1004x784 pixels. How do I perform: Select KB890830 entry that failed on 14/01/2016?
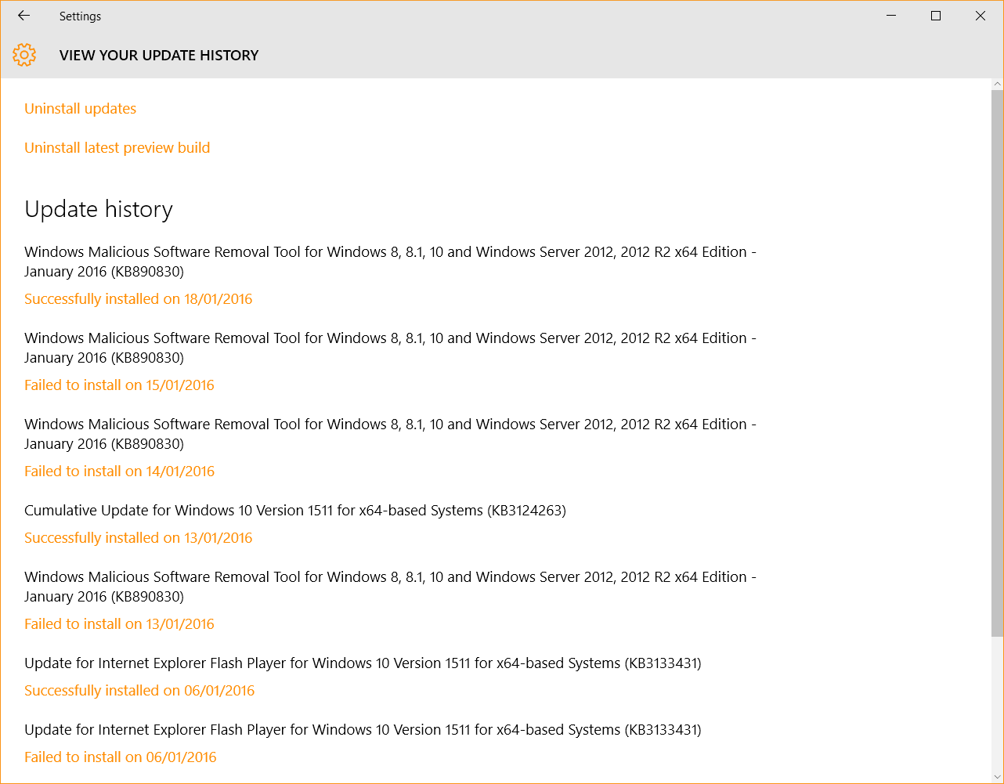click(x=390, y=434)
